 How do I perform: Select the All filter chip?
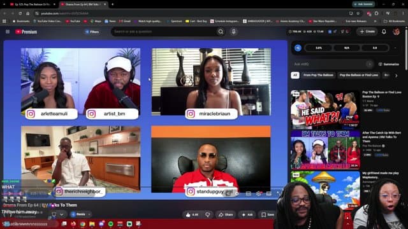pyautogui.click(x=295, y=75)
